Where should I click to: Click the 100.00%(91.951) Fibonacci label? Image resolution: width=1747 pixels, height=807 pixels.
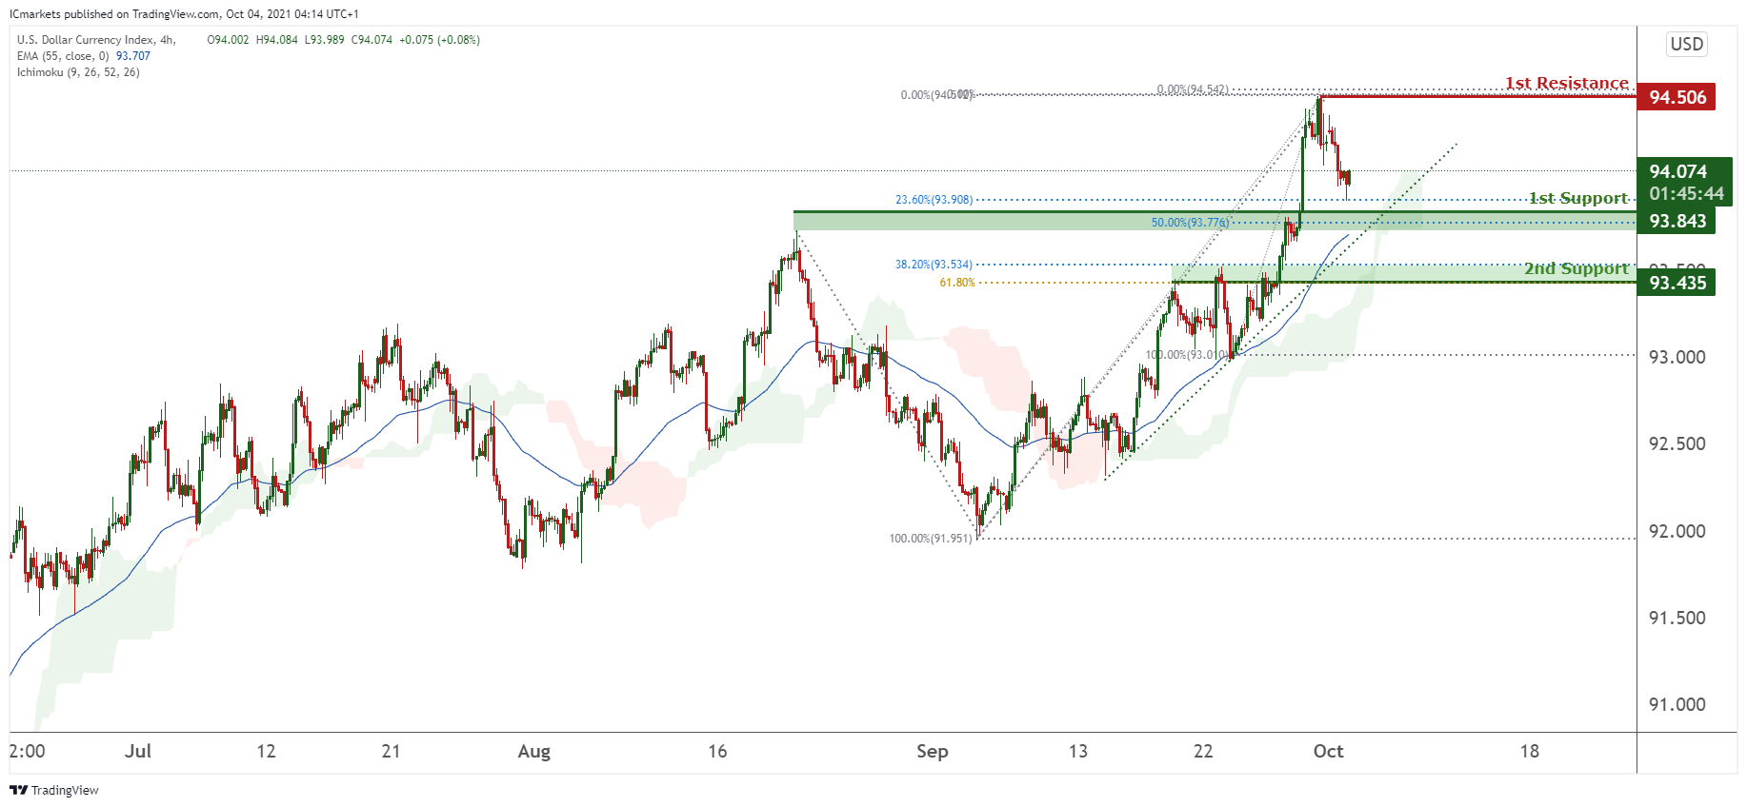pyautogui.click(x=931, y=539)
